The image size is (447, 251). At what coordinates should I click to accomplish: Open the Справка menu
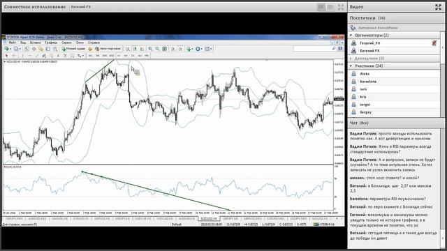94,43
